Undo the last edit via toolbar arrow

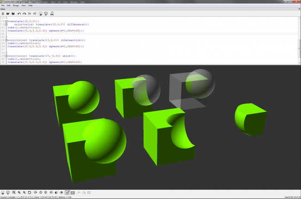coord(19,13)
